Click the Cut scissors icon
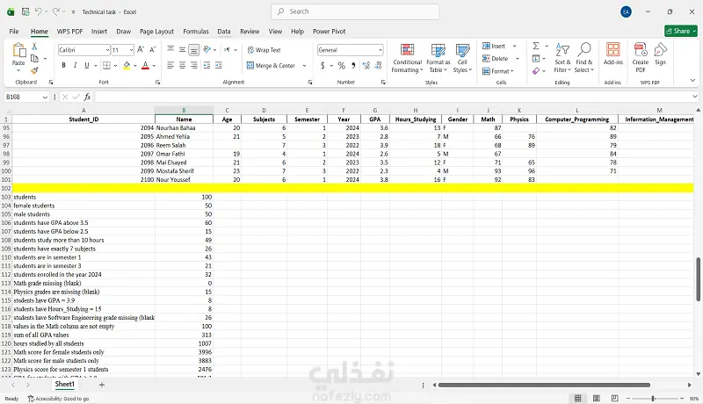703x404 pixels. pos(34,47)
